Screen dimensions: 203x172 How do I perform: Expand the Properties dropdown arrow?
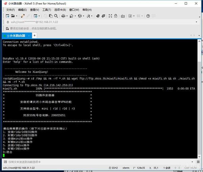tap(39, 16)
